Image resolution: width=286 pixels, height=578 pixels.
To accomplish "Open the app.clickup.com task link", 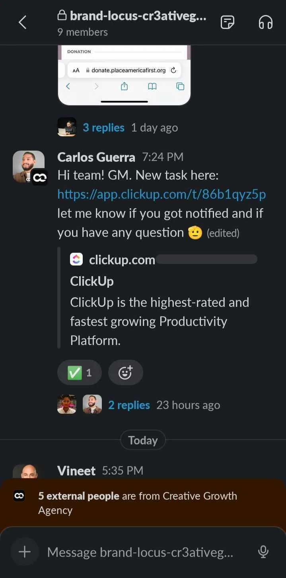I will pos(161,194).
